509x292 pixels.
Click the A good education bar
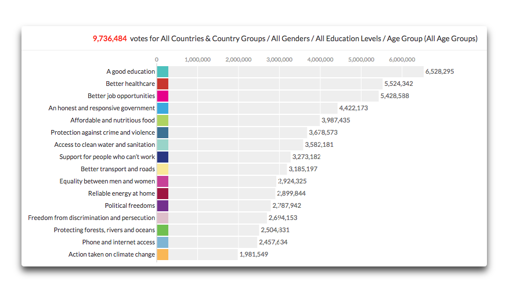[290, 71]
